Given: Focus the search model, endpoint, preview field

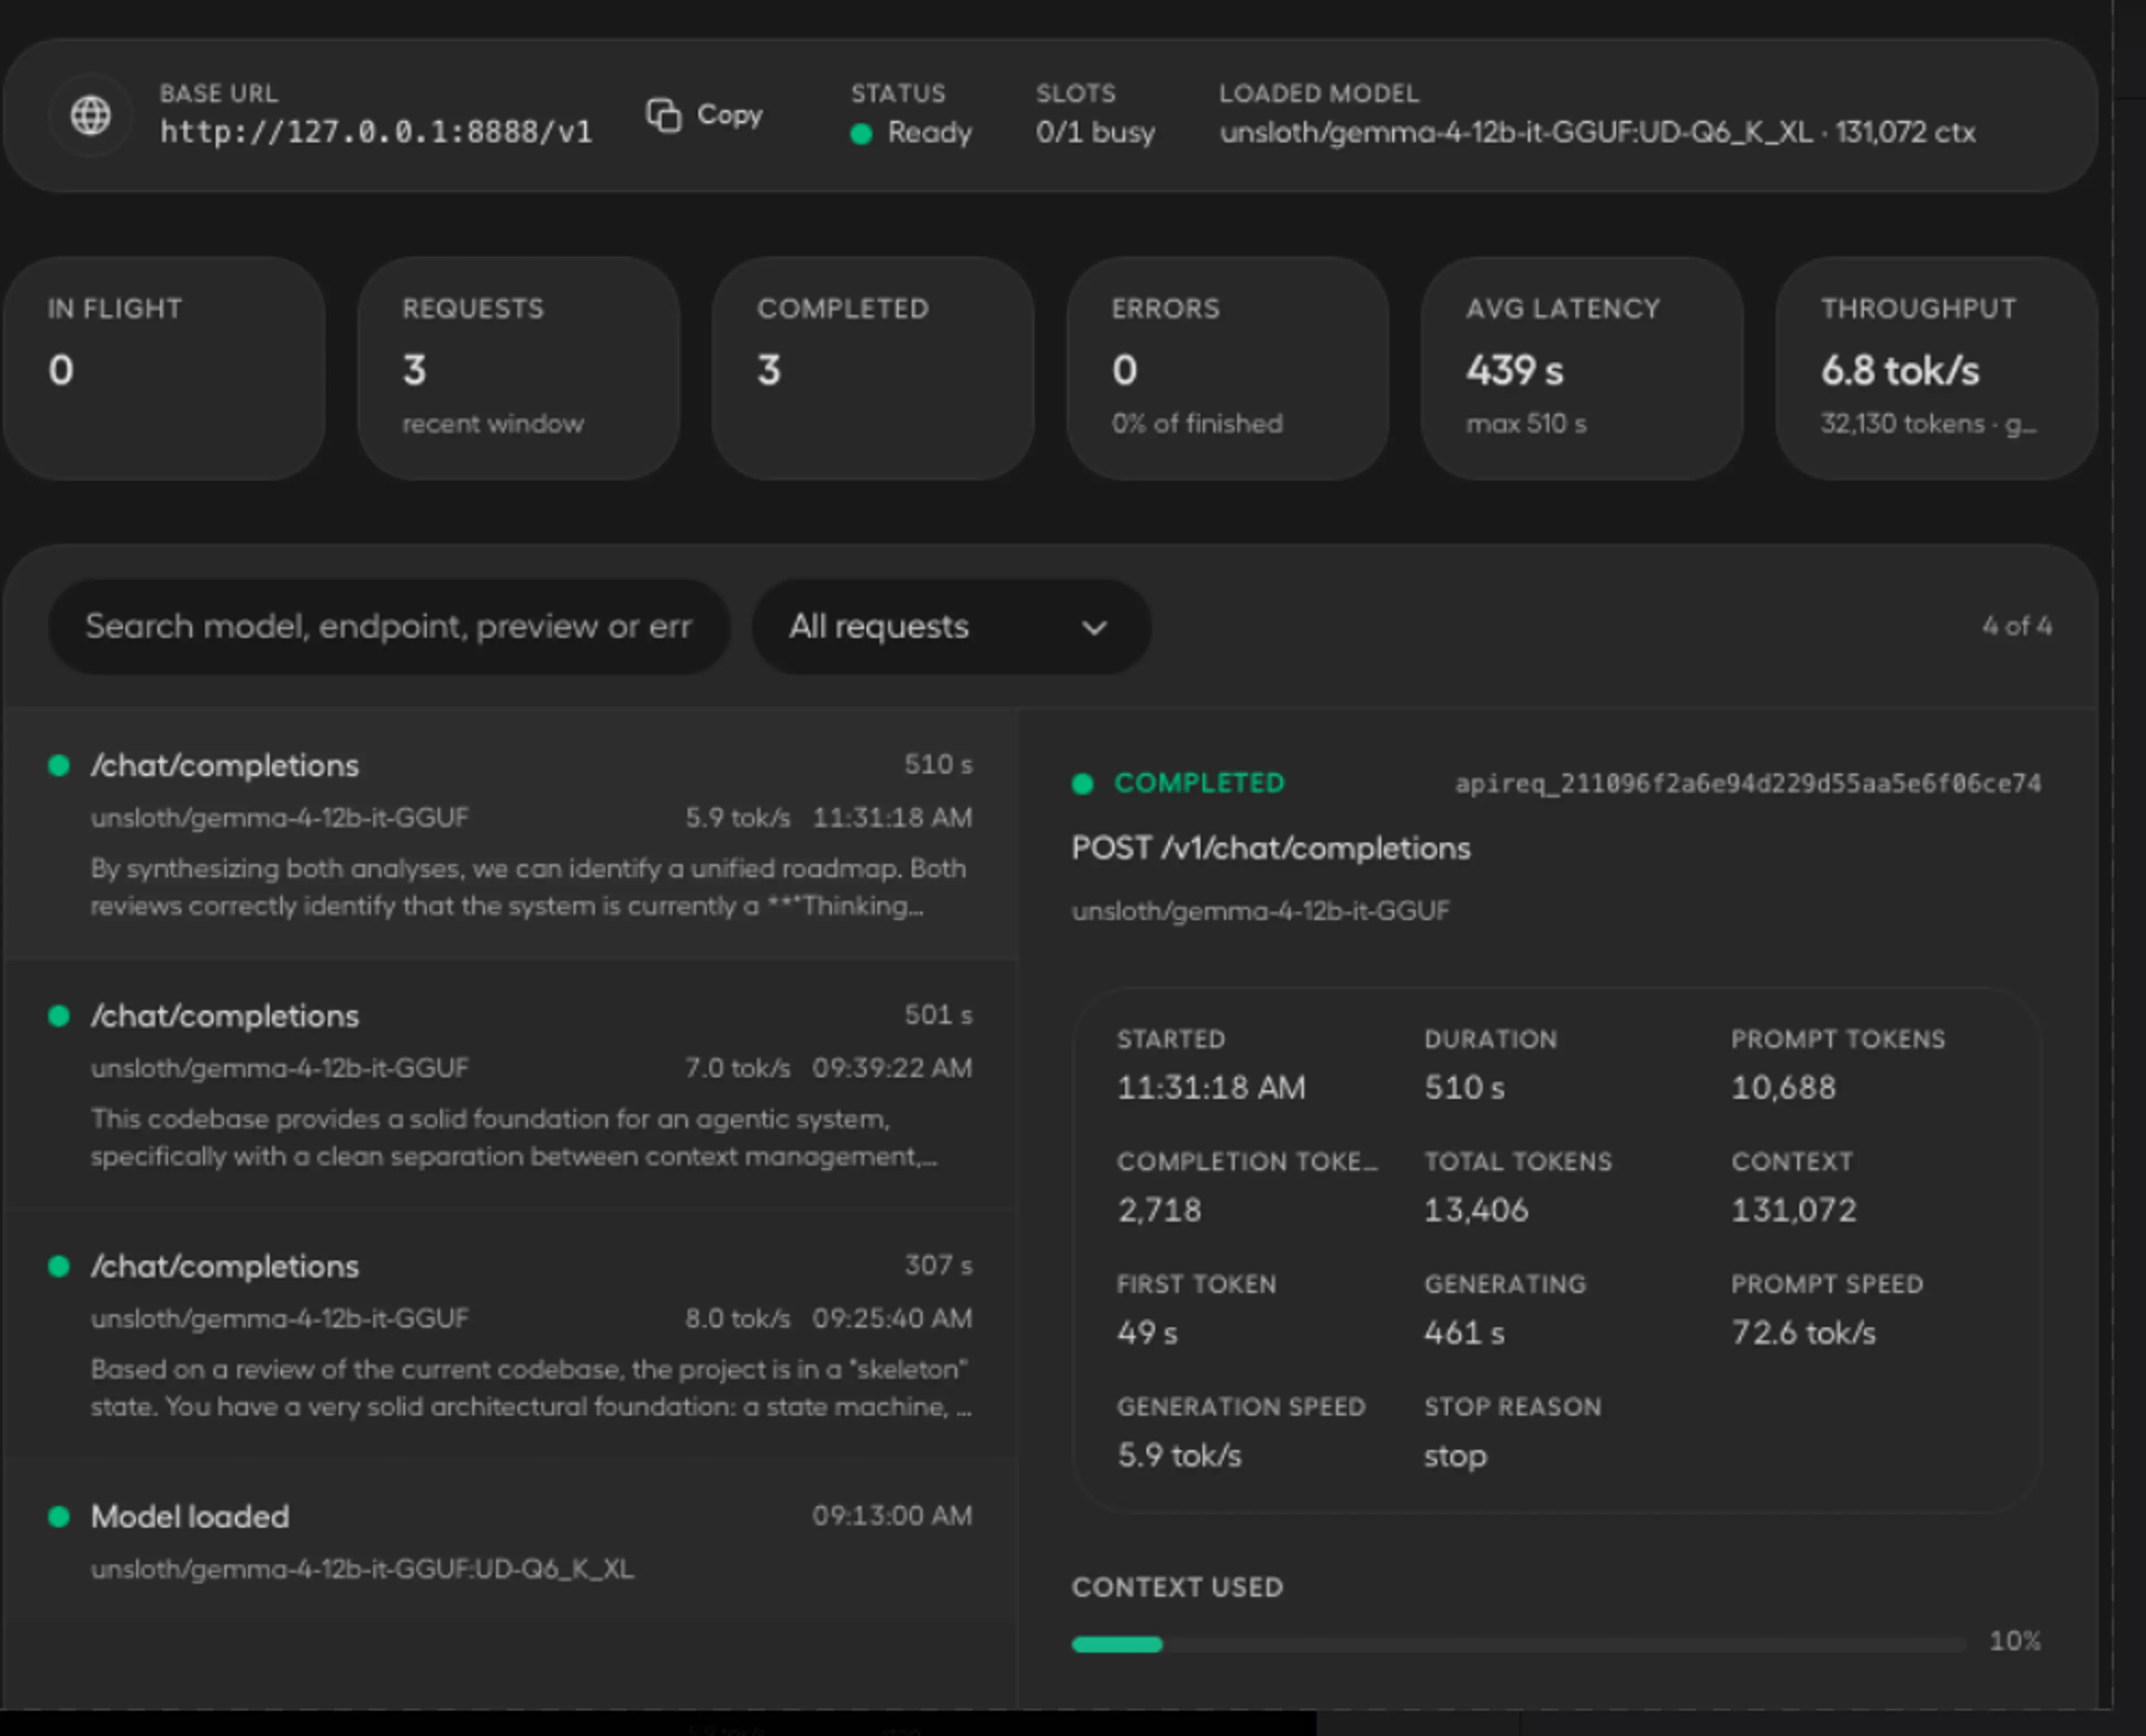Looking at the screenshot, I should tap(389, 627).
